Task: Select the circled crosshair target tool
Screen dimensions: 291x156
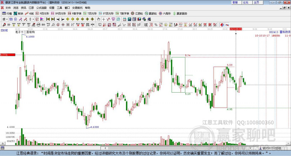Action: tap(58, 25)
